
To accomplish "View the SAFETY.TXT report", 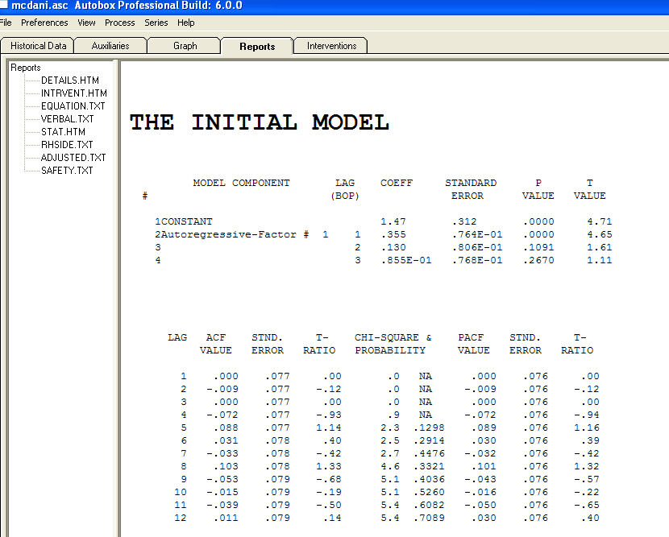I will [x=65, y=171].
